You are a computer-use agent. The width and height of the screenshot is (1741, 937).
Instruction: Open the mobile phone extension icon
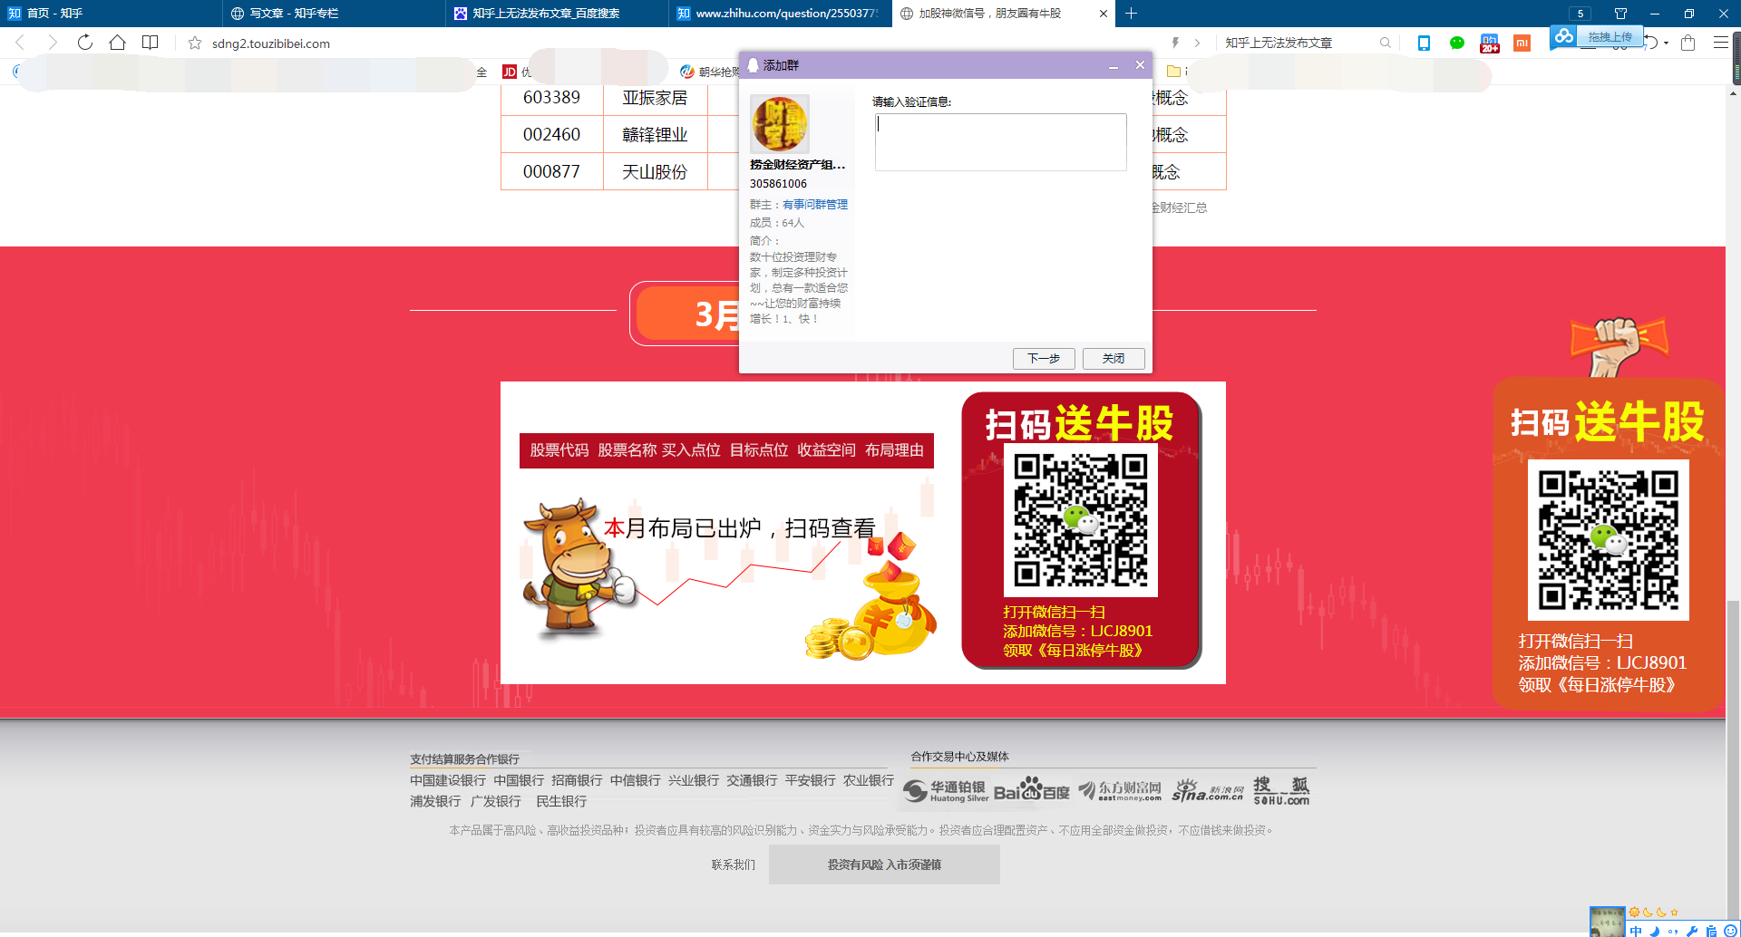point(1424,43)
